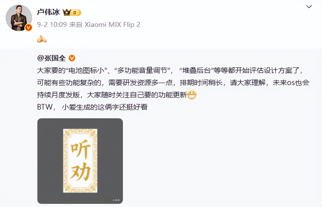The height and width of the screenshot is (207, 322).
Task: Click the line starting with BTW
Action: tap(92, 107)
